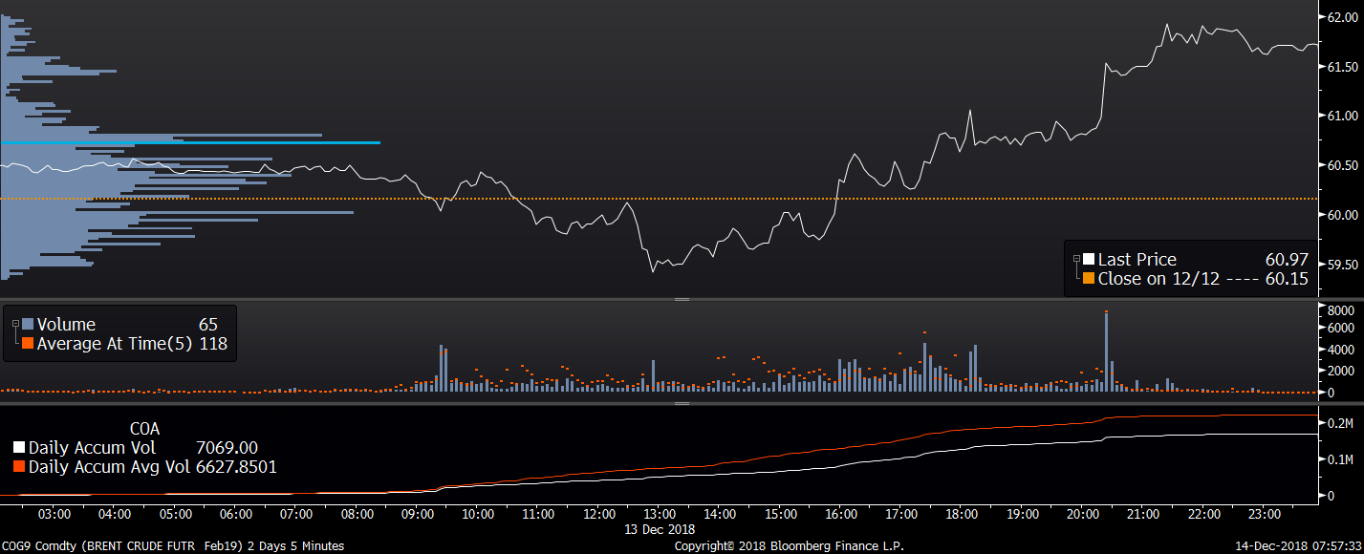1364x554 pixels.
Task: Click the orange Close on 12/12 swatch
Action: pyautogui.click(x=1088, y=279)
